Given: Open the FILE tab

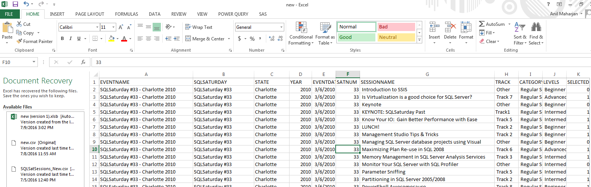Looking at the screenshot, I should click(9, 14).
